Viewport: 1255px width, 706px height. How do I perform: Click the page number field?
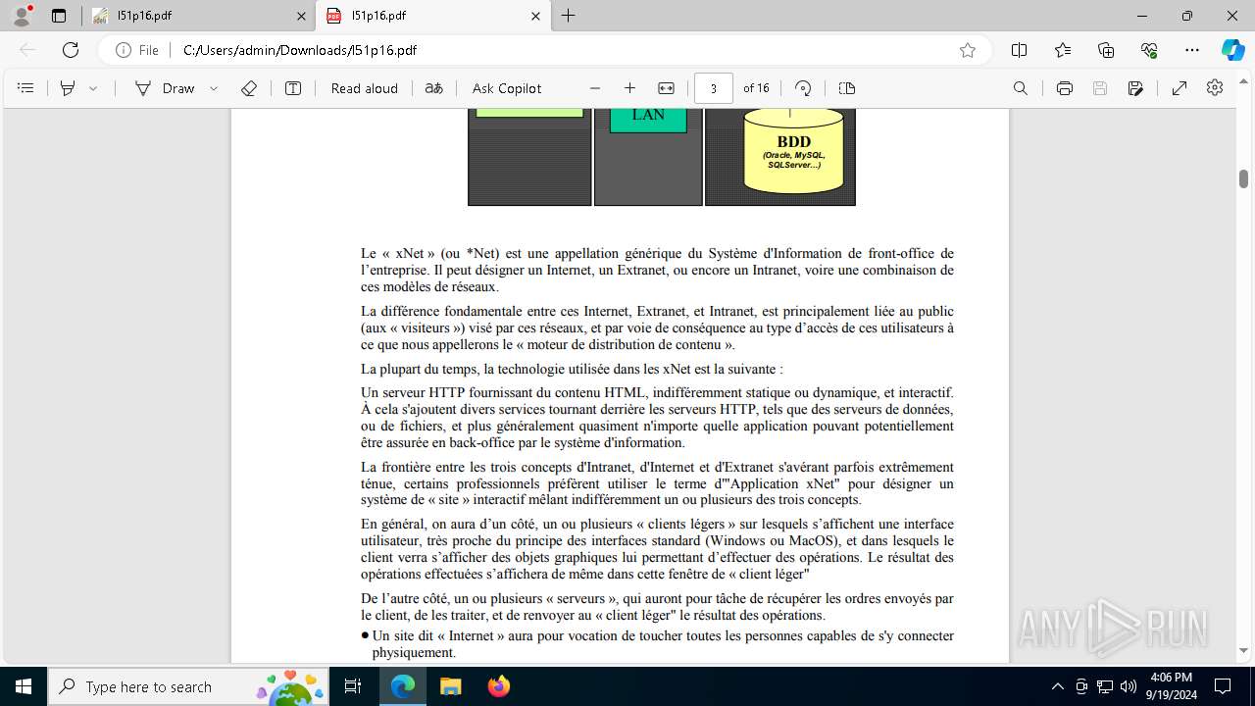click(x=714, y=88)
